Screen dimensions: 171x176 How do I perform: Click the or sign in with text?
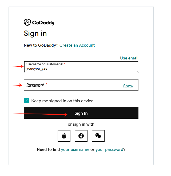81,124
